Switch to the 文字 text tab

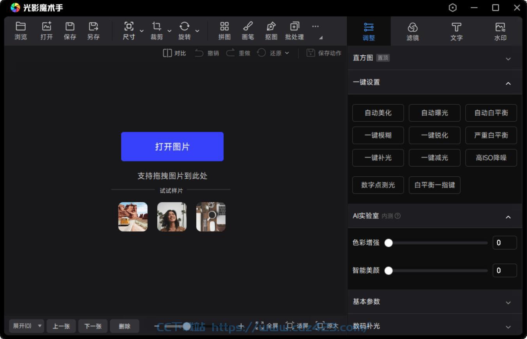pyautogui.click(x=456, y=31)
